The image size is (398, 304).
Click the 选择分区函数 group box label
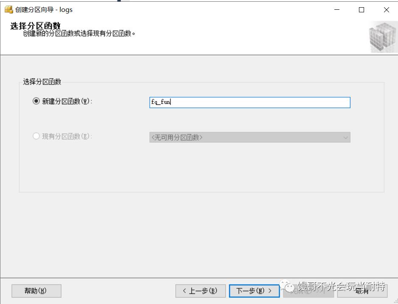pos(42,82)
